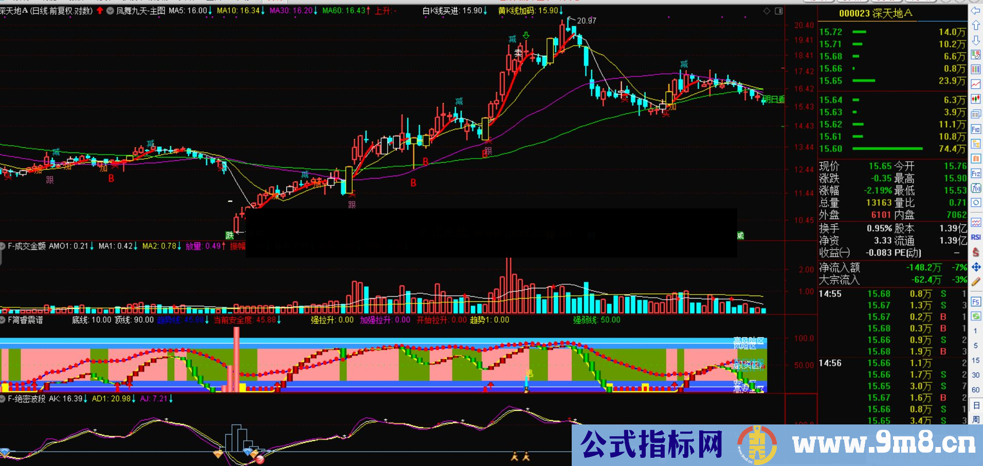This screenshot has height=466, width=983.
Task: Select the pencil drawing tool
Action: point(975,281)
